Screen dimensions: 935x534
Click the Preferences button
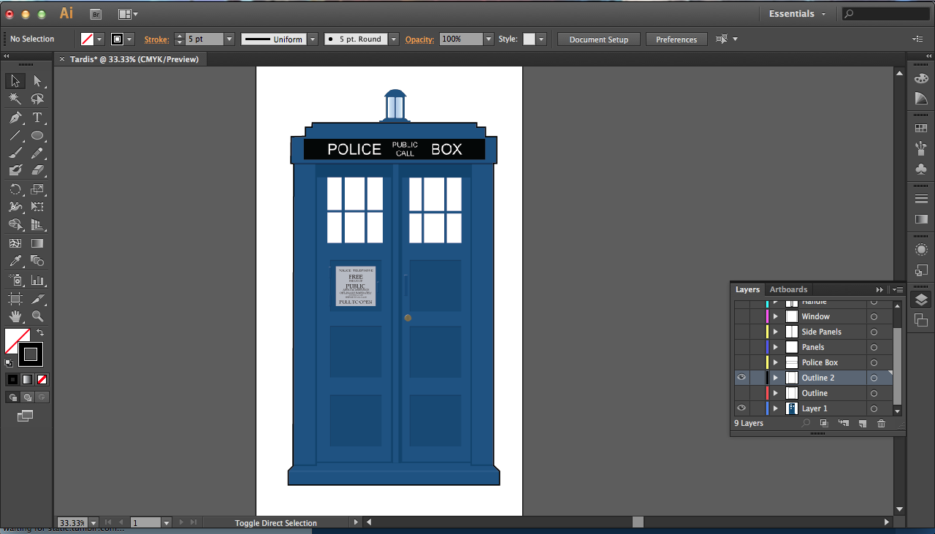(676, 39)
